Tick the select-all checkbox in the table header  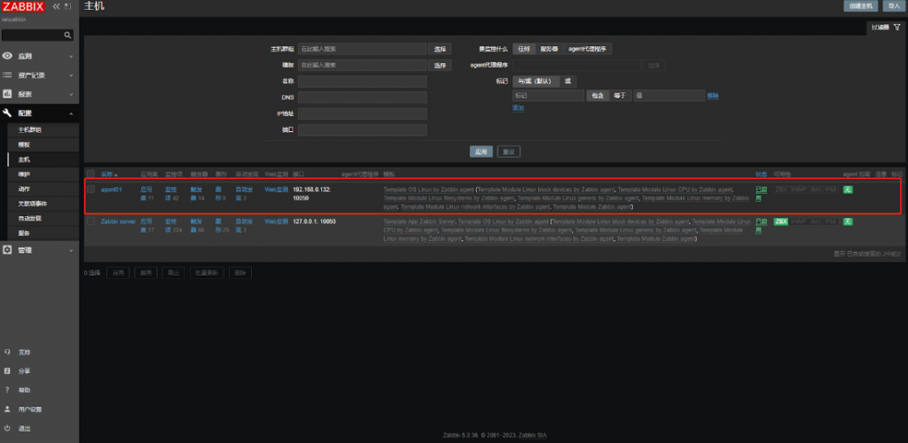pyautogui.click(x=91, y=174)
